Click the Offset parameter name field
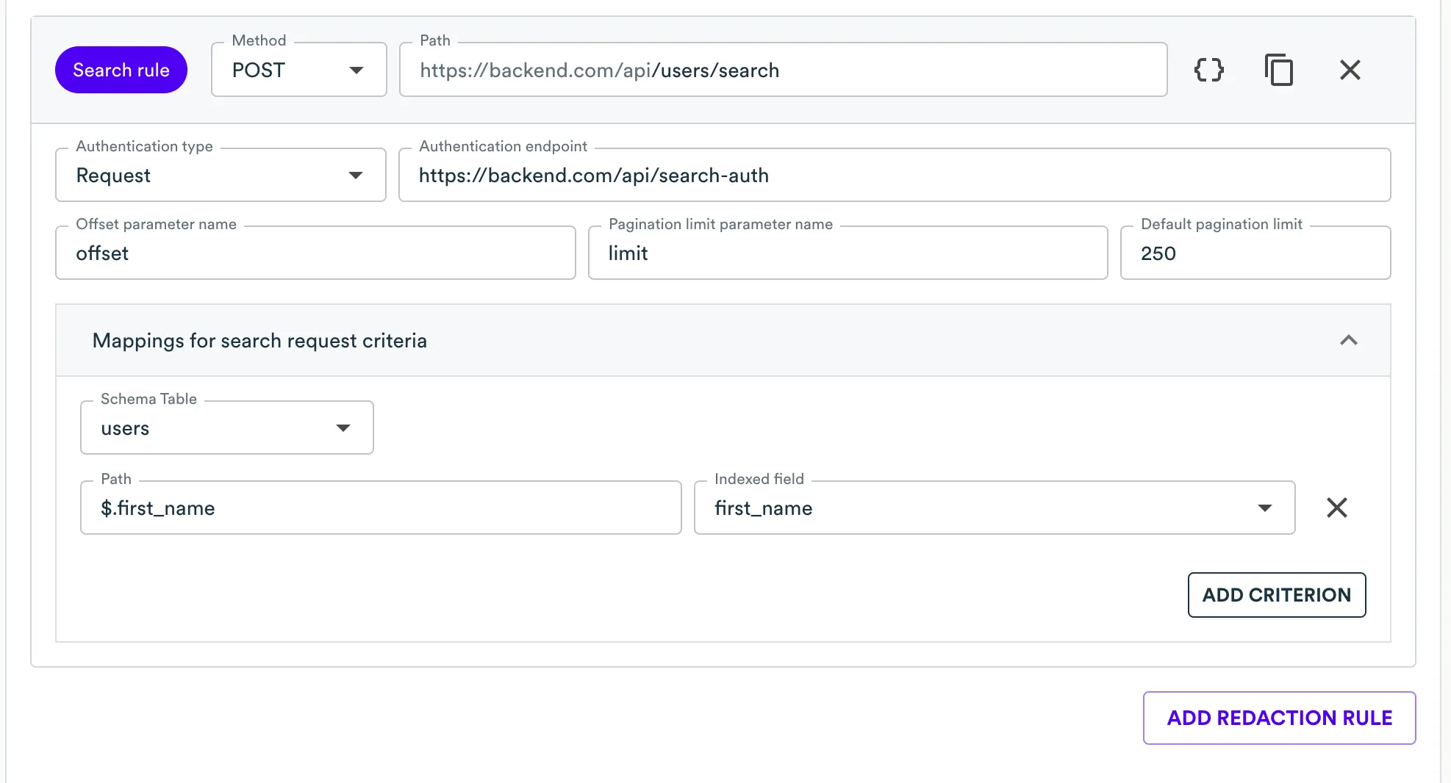 click(315, 253)
